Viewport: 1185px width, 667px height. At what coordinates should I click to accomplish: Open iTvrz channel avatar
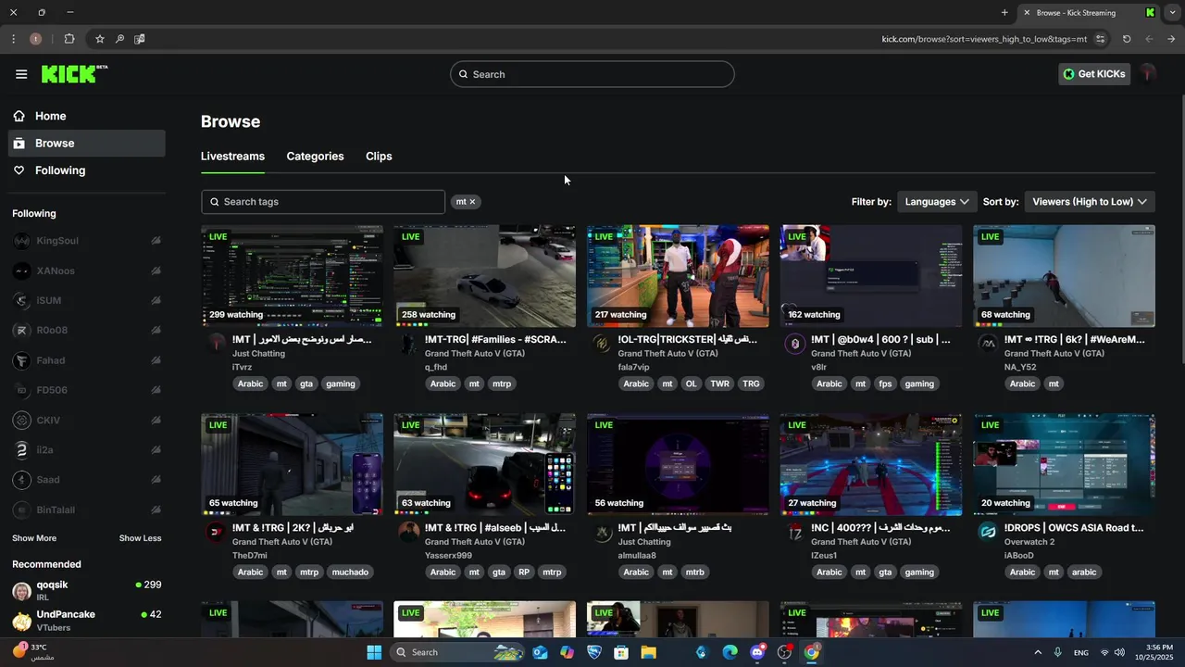tap(216, 344)
